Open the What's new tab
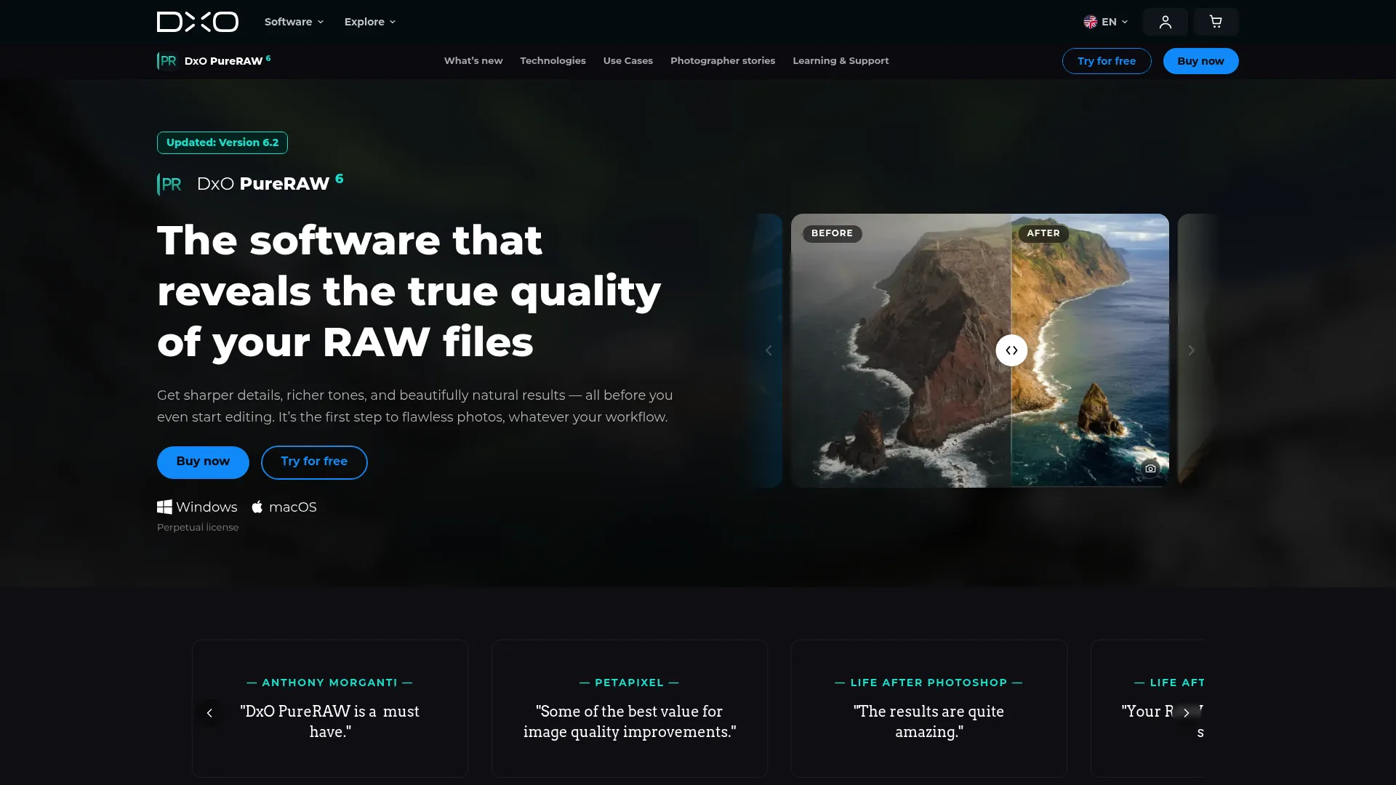 [x=473, y=61]
